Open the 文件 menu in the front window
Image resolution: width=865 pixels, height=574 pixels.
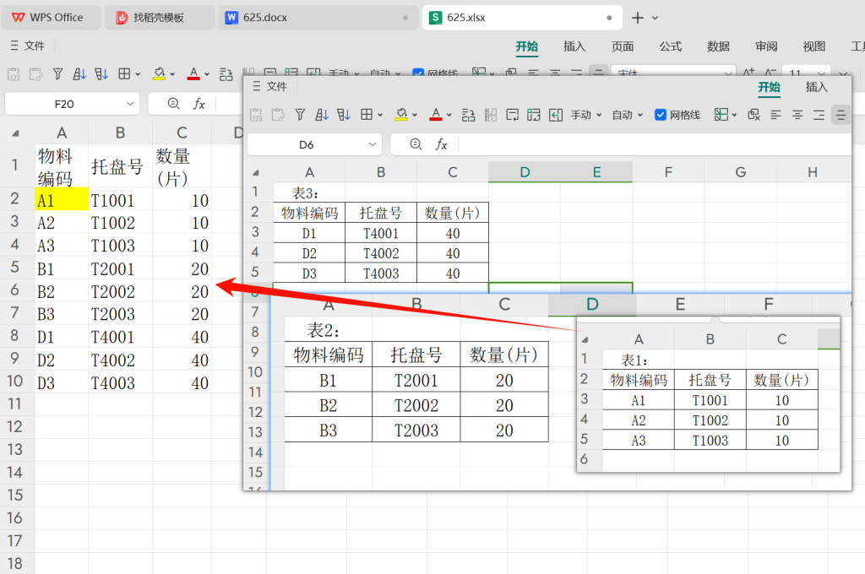click(269, 86)
